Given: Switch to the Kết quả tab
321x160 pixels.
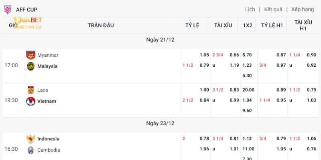Looking at the screenshot, I should click(x=273, y=9).
